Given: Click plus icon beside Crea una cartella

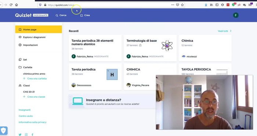Looking at the screenshot, I should (x=24, y=78).
